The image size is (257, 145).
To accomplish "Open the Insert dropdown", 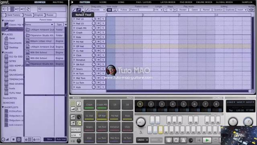I will (x=242, y=10).
